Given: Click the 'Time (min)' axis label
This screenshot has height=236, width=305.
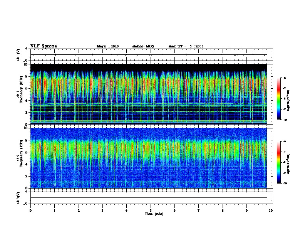Looking at the screenshot, I should (x=154, y=214).
